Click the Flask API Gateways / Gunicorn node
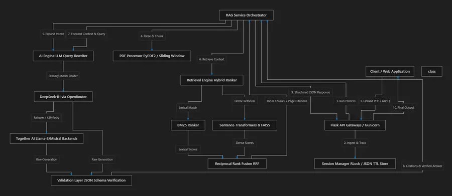The width and height of the screenshot is (452, 196). pyautogui.click(x=355, y=125)
